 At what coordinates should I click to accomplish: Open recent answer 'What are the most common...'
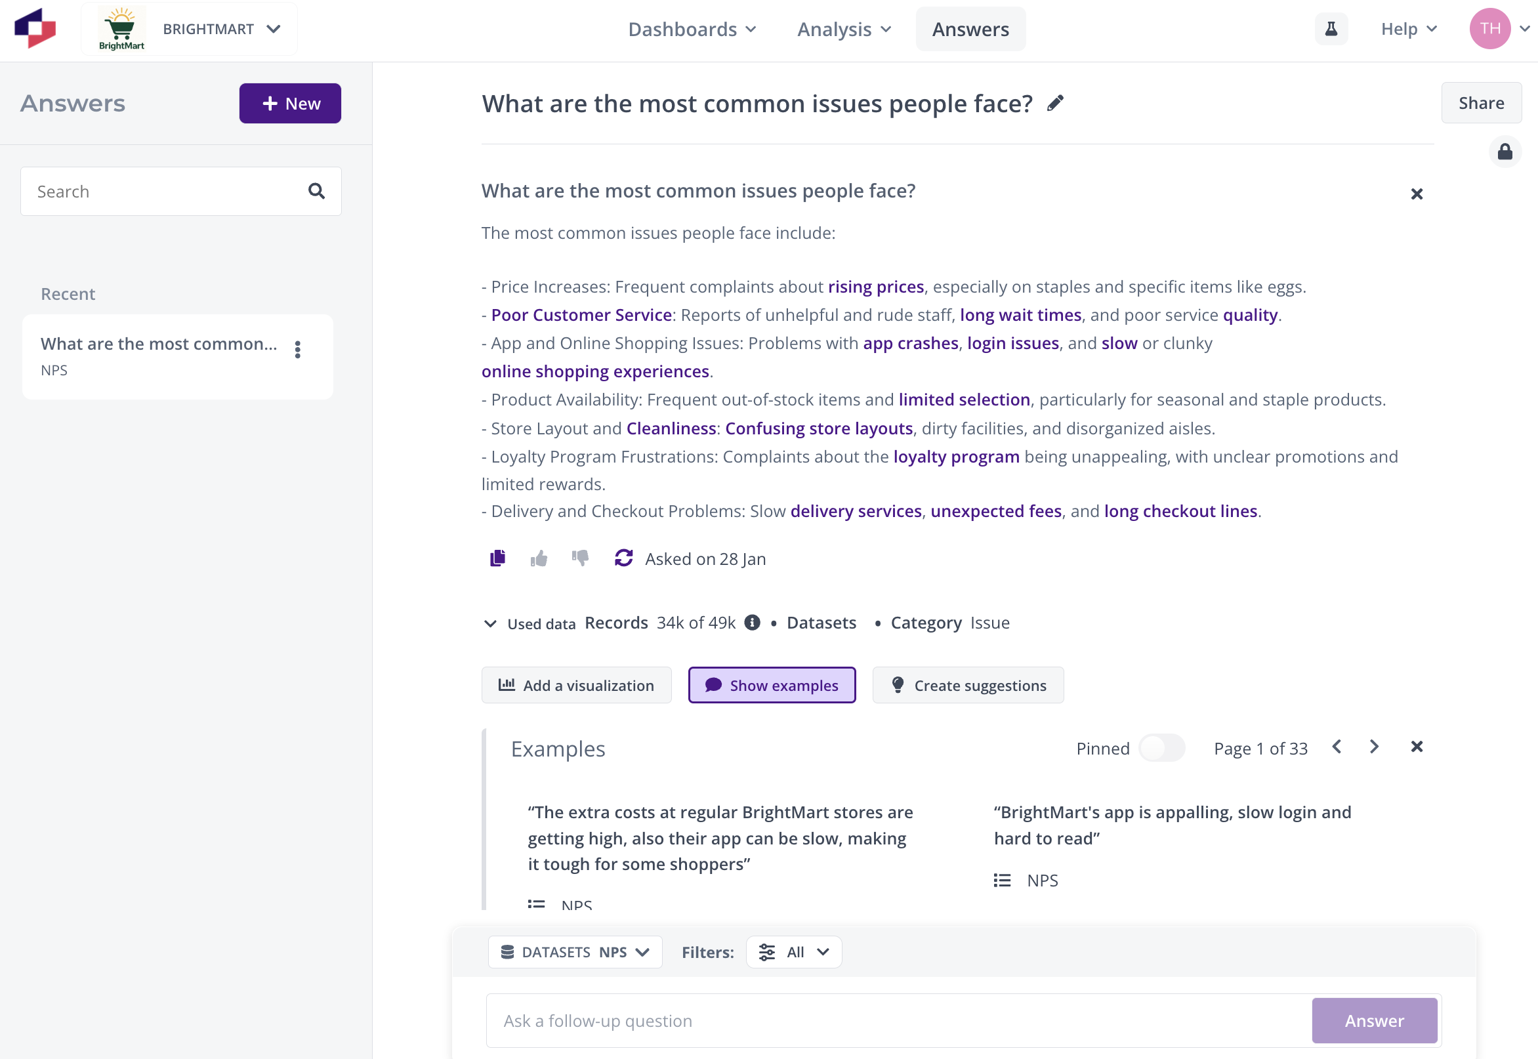(178, 356)
